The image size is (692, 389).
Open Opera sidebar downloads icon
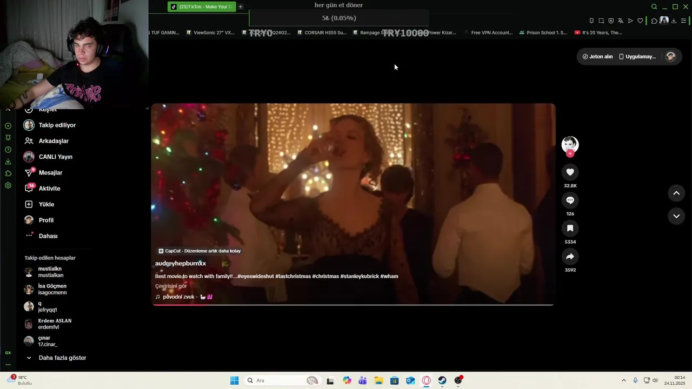coord(8,162)
